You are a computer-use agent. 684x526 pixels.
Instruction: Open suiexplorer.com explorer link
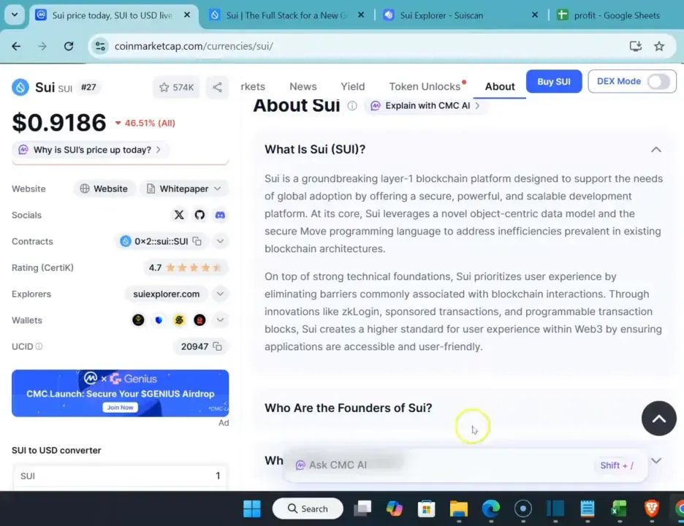[x=166, y=294]
